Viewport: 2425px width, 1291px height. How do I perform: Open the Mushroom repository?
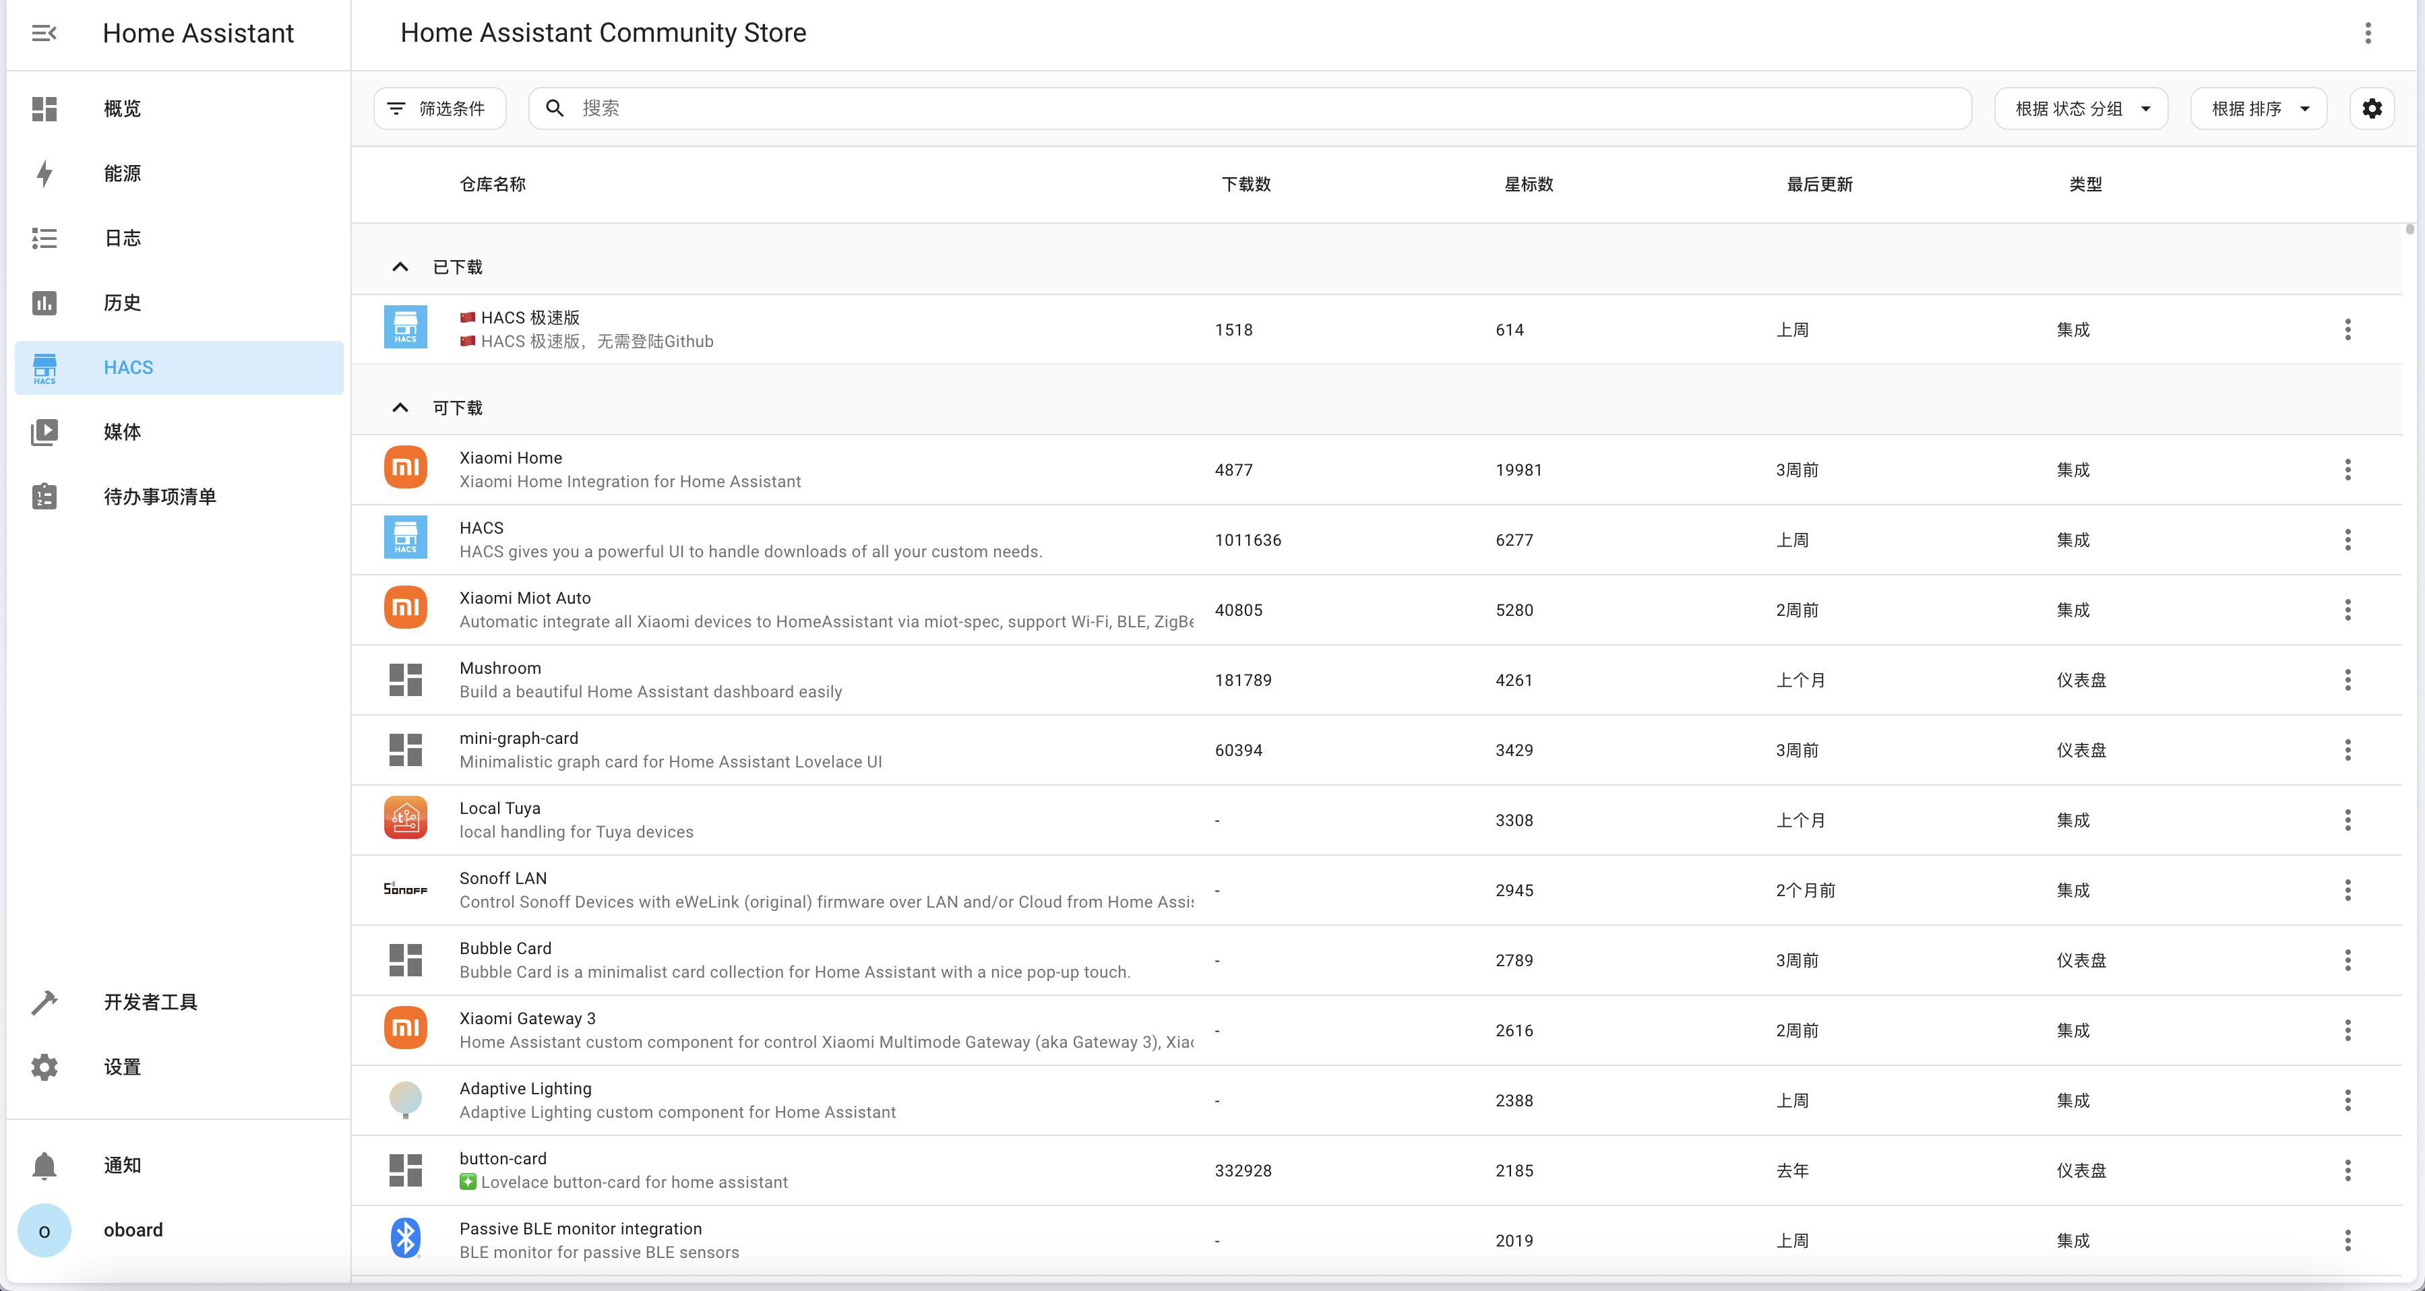click(x=1376, y=681)
